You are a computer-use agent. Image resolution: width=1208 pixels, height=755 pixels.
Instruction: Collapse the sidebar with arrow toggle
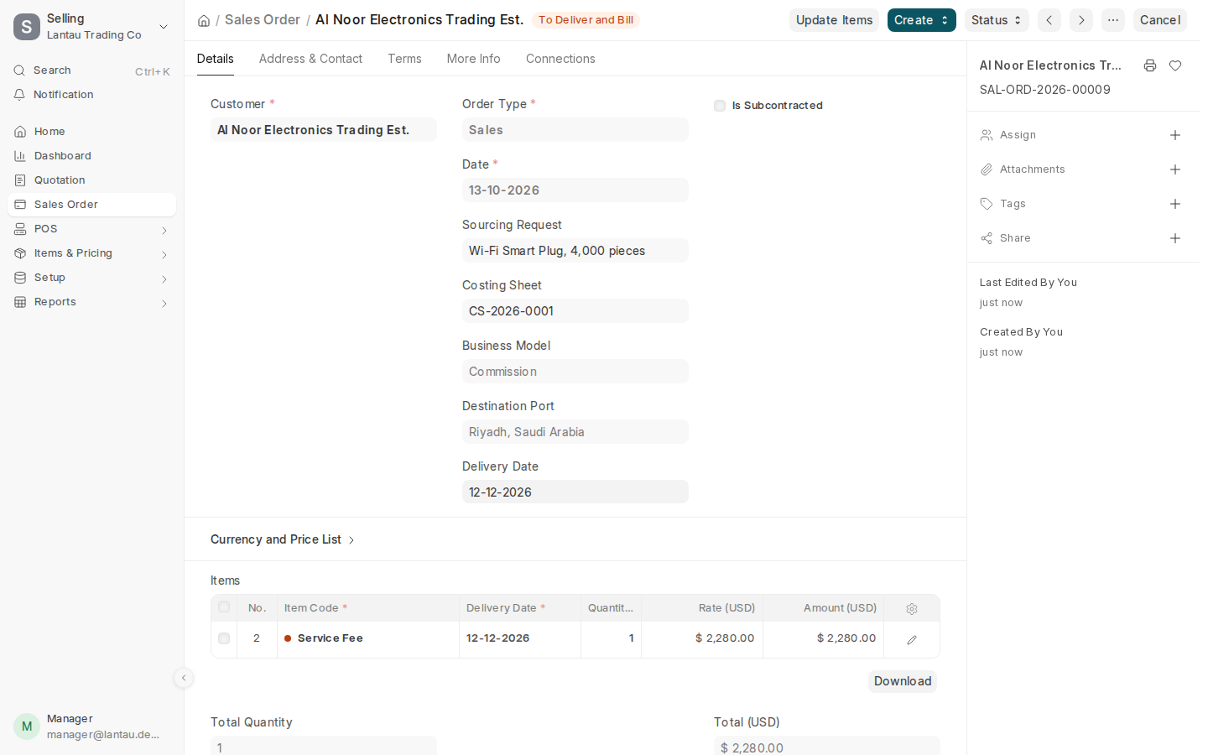click(184, 678)
